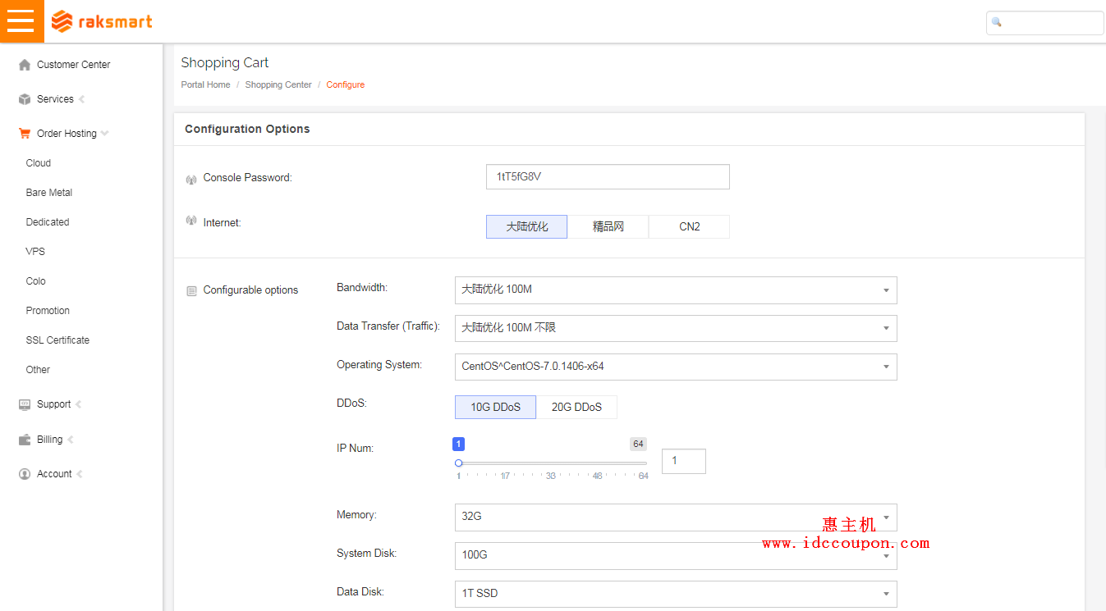This screenshot has height=611, width=1106.
Task: Click the raksmart logo
Action: click(x=102, y=21)
